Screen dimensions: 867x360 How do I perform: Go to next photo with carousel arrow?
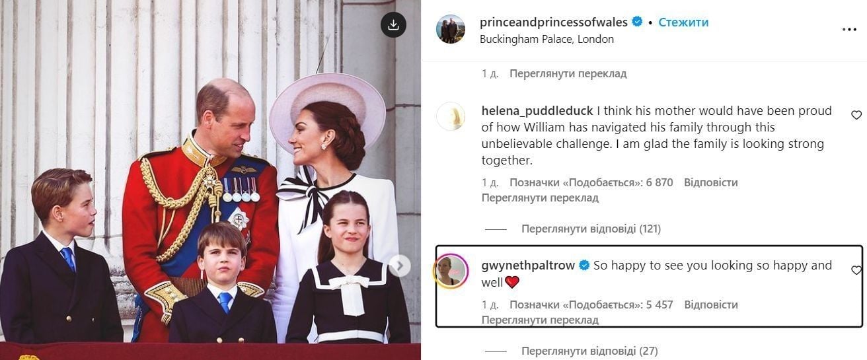(399, 266)
